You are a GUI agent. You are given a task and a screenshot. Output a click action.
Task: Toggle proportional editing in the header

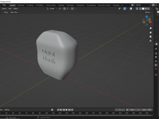tap(72, 9)
